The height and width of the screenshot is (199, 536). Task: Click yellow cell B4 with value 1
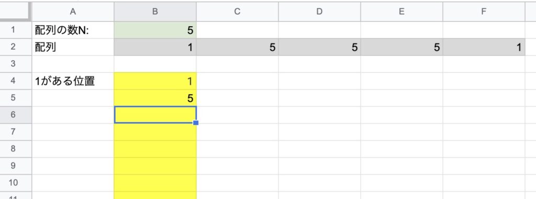click(155, 81)
